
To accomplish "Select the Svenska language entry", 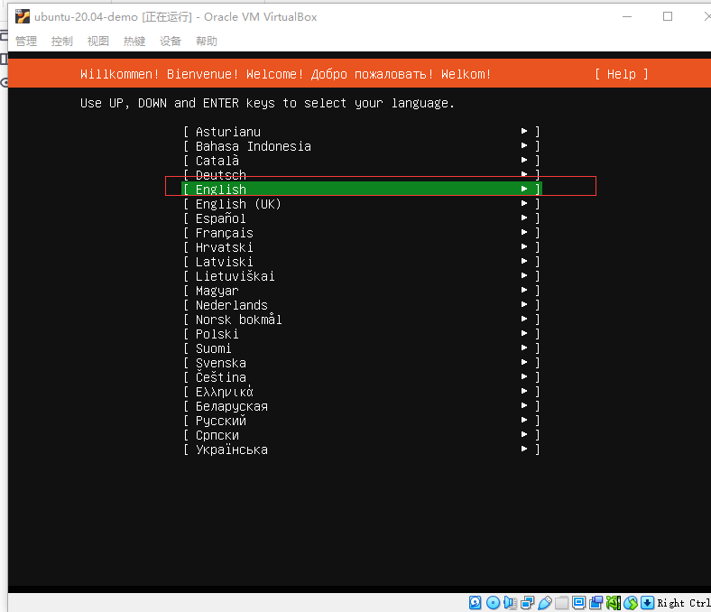I will tap(362, 363).
